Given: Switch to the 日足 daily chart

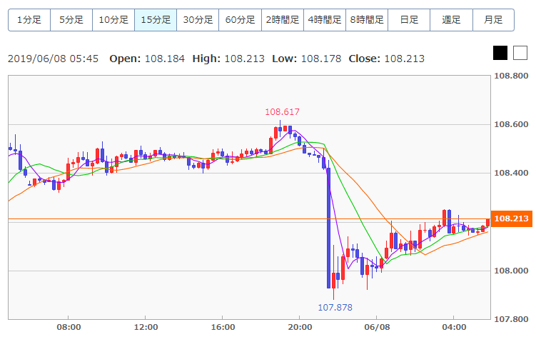Looking at the screenshot, I should [x=409, y=20].
